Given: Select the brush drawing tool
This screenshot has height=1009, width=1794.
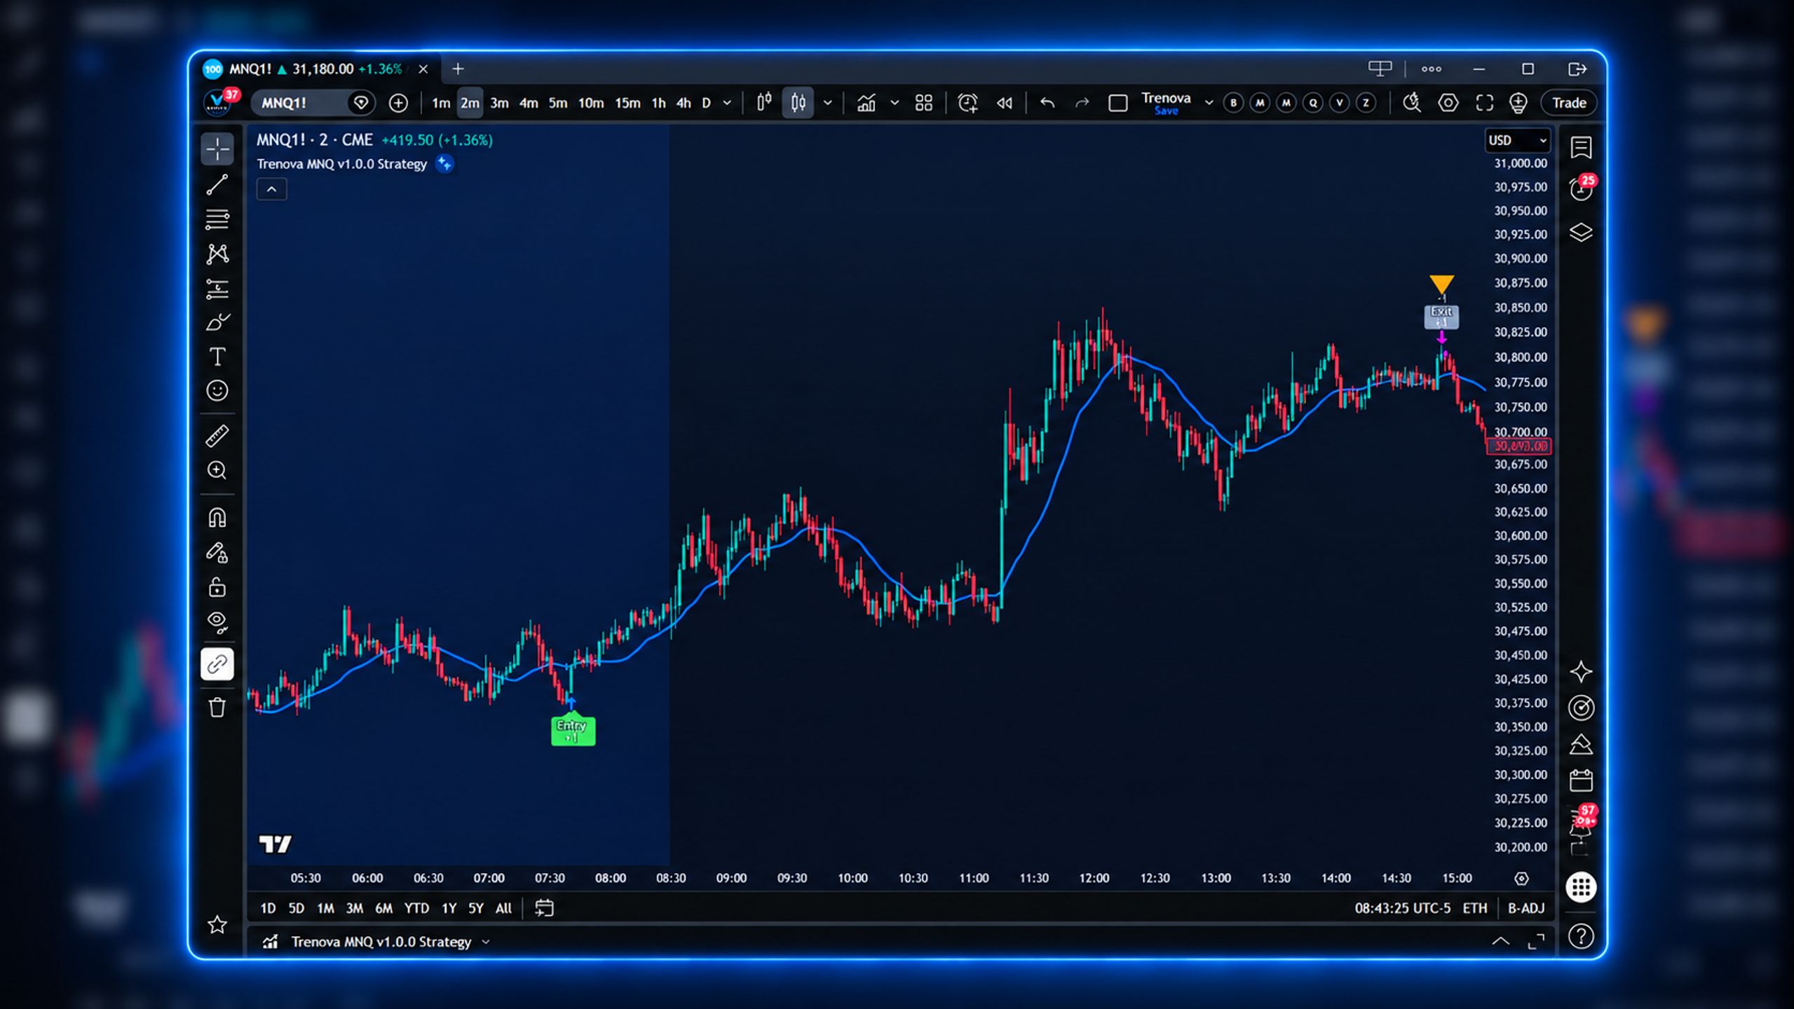Looking at the screenshot, I should coord(217,322).
